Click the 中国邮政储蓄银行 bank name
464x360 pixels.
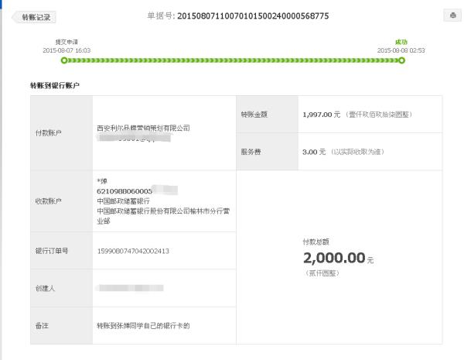click(x=124, y=201)
